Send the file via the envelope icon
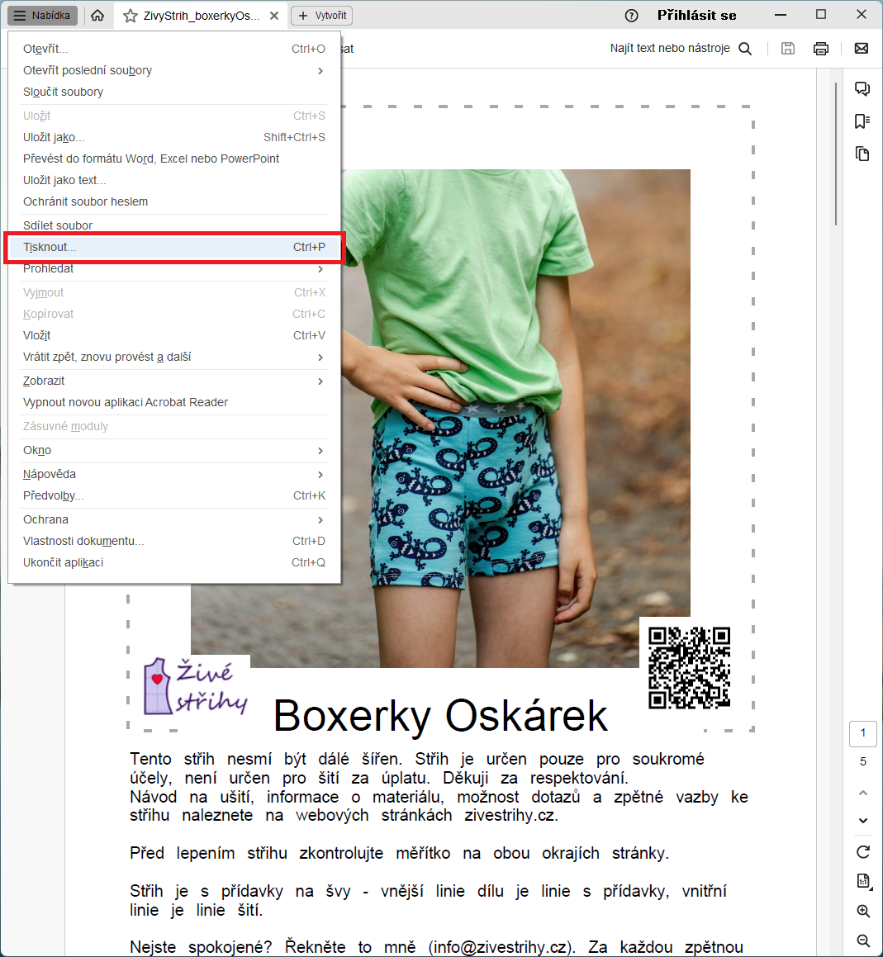 coord(861,49)
